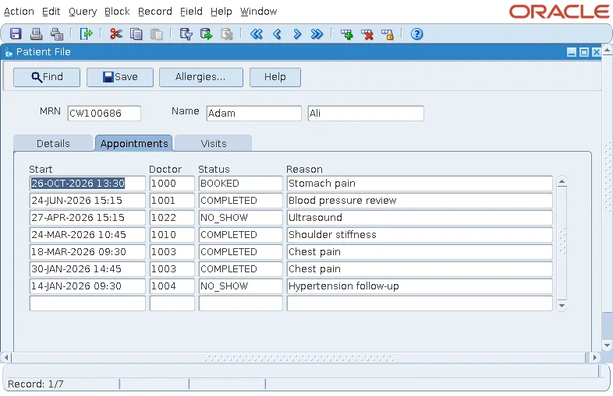This screenshot has width=613, height=396.
Task: Click the Help button beside Allergies
Action: (x=275, y=77)
